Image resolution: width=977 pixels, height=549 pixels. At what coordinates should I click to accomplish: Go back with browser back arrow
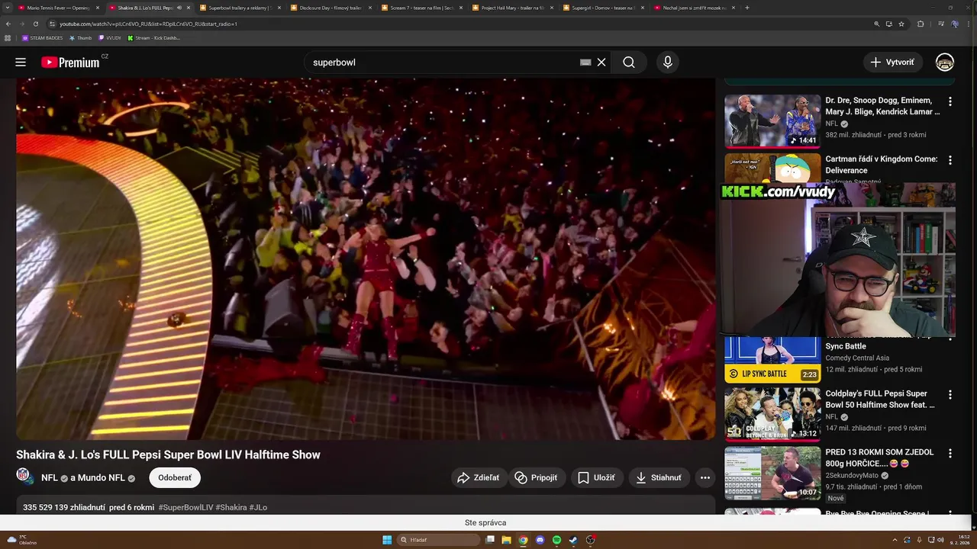pos(9,24)
